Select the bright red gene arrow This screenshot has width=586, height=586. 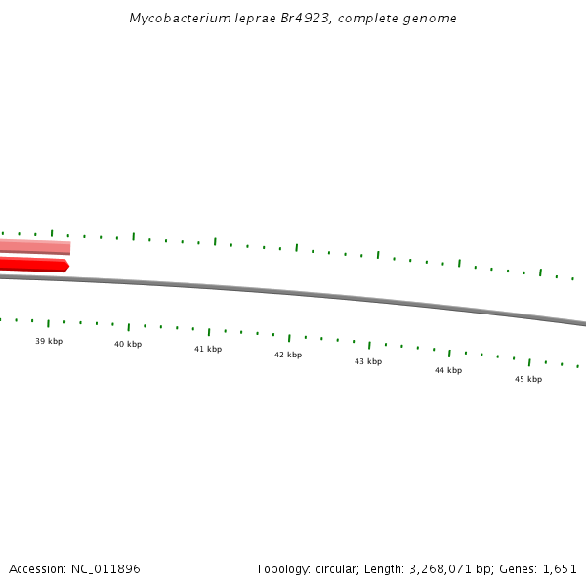(35, 265)
